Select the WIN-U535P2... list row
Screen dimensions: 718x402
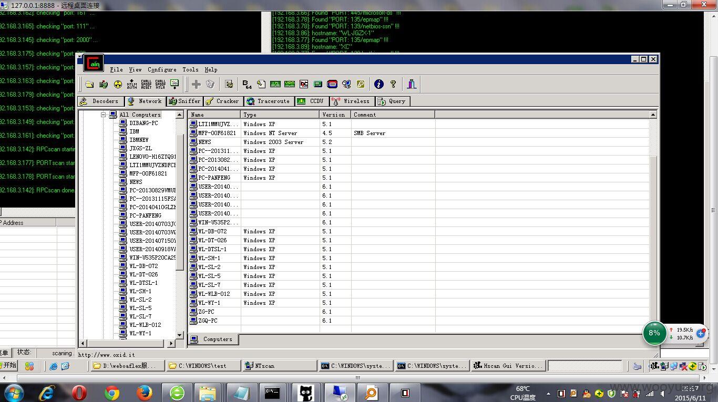[419, 222]
